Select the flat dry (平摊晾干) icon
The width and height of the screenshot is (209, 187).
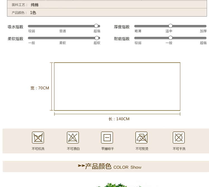pos(107,138)
